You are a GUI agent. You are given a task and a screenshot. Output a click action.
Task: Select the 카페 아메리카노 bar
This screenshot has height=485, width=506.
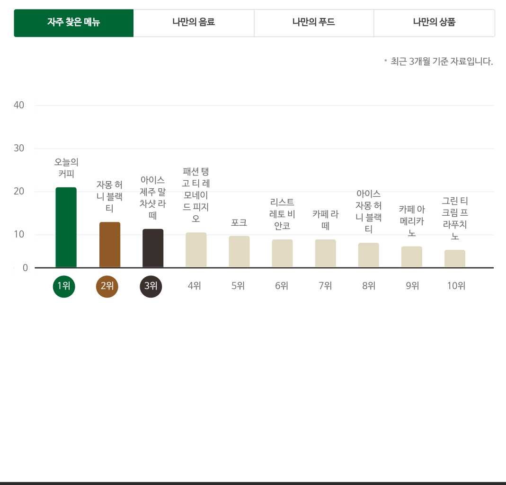(x=411, y=257)
